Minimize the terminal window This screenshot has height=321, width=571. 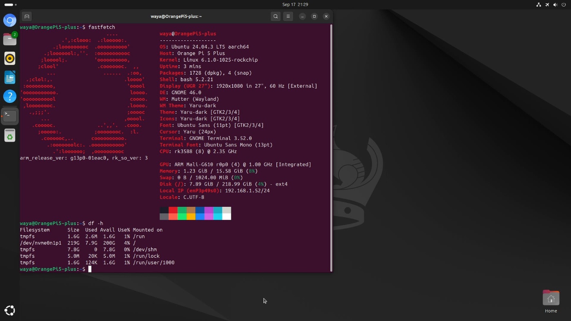302,16
